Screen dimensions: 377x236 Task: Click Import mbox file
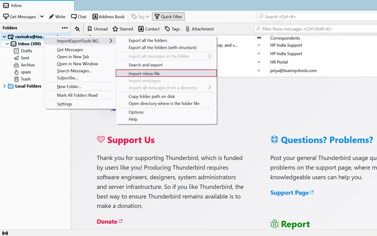[166, 73]
